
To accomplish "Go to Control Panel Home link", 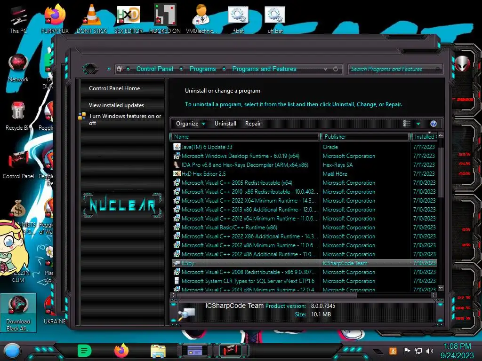I will click(x=114, y=88).
